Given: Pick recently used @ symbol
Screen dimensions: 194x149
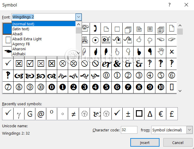Looking at the screenshot, I should (x=41, y=114).
